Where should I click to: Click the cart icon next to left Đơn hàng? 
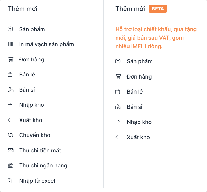coord(10,60)
